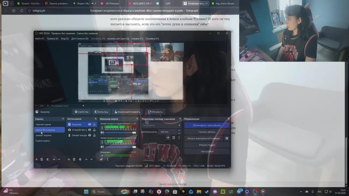Open audio mixer three-dot menu at bottom
This screenshot has height=196, width=349.
point(107,159)
